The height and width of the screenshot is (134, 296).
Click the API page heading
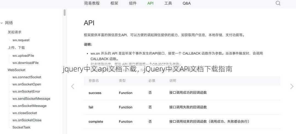(x=89, y=23)
